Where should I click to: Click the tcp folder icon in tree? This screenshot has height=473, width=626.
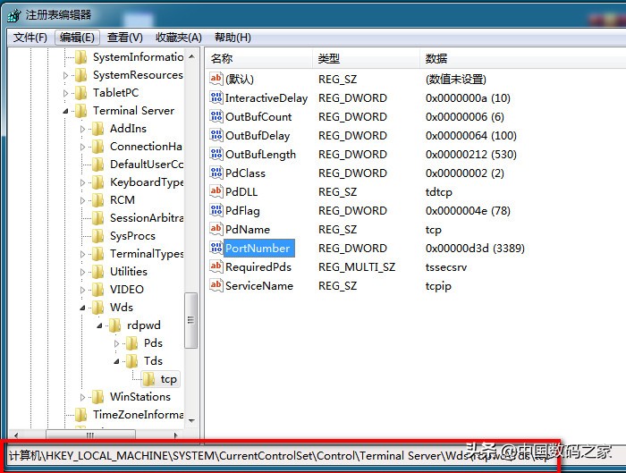click(x=149, y=379)
